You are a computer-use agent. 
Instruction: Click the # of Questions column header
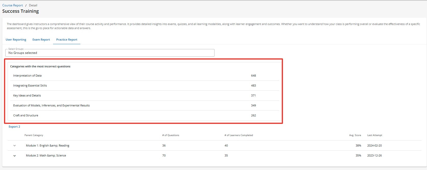point(171,135)
